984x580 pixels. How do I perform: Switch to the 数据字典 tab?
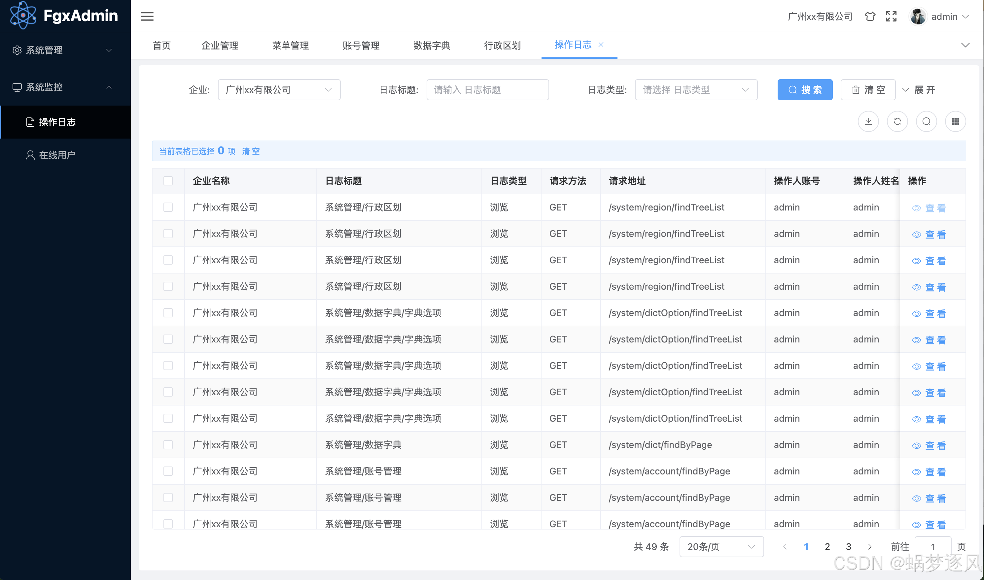[x=431, y=45]
